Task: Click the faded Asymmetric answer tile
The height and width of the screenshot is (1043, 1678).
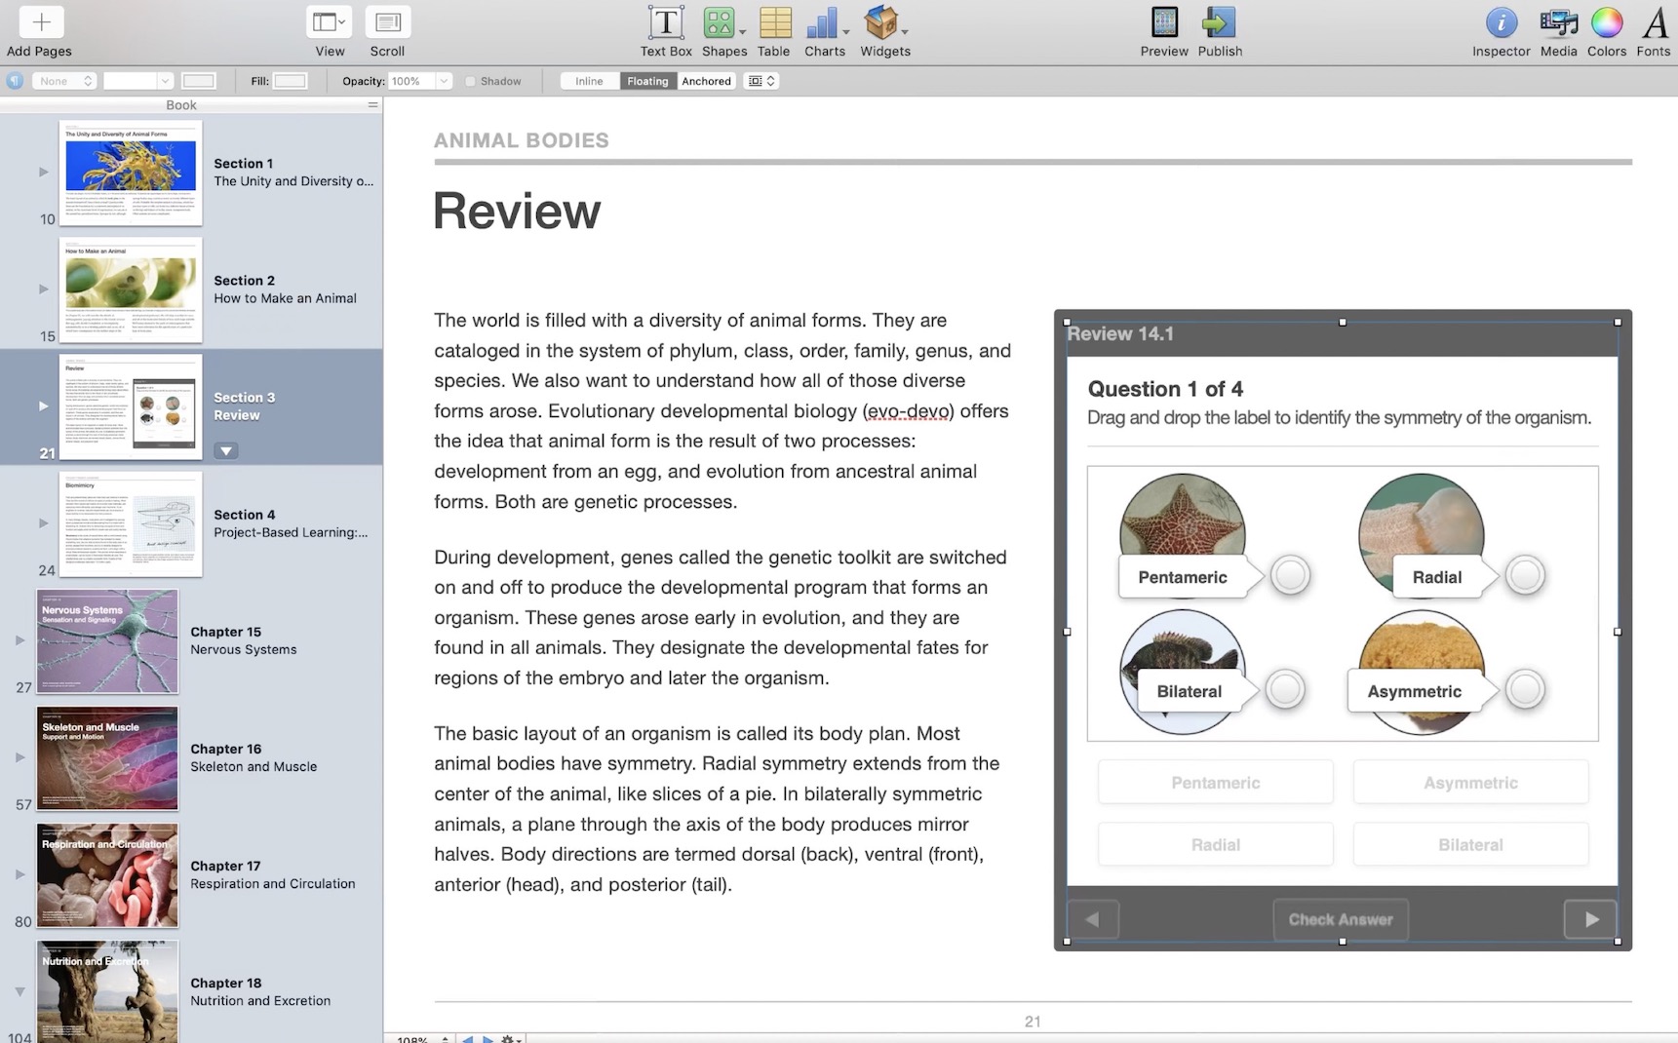Action: click(1470, 782)
